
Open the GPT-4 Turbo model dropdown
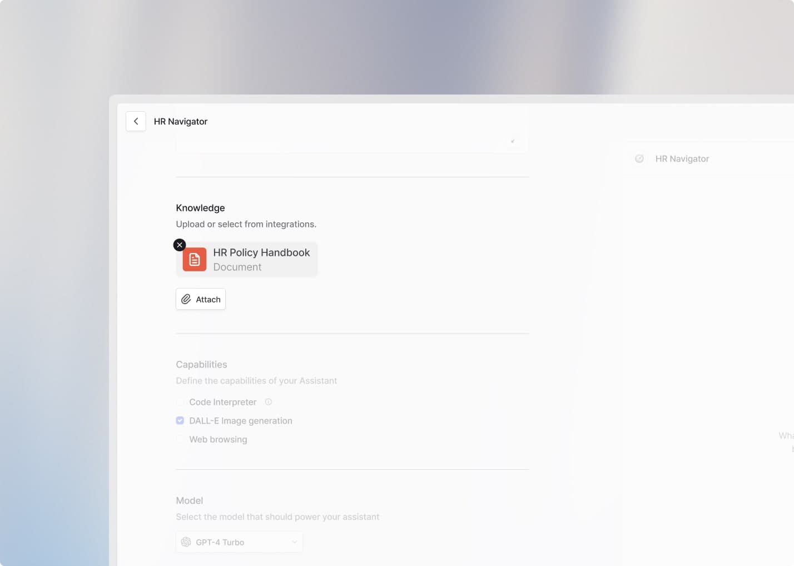pos(240,542)
